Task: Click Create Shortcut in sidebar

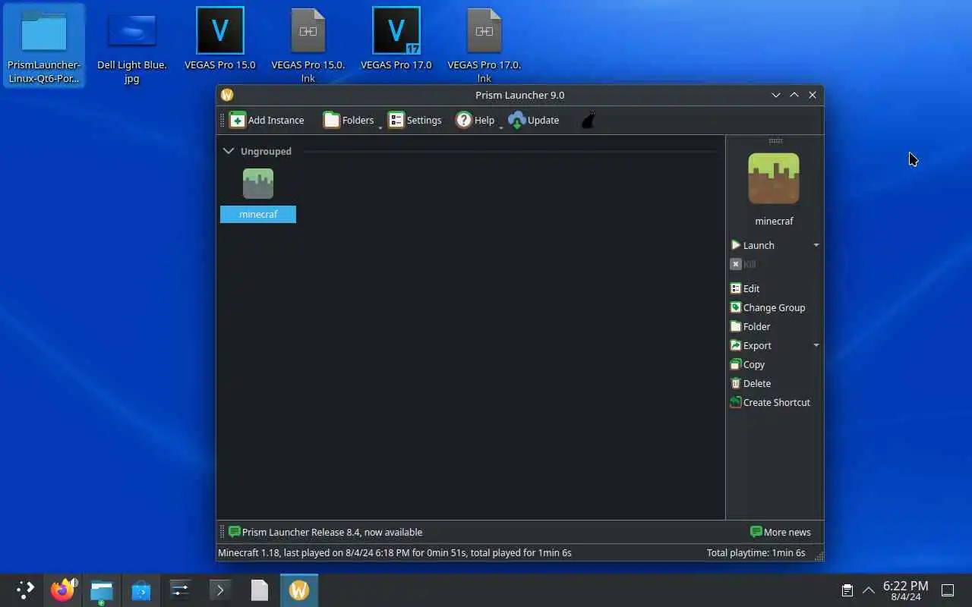Action: tap(769, 402)
